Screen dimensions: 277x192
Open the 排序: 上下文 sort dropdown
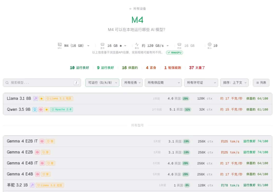pos(234,83)
